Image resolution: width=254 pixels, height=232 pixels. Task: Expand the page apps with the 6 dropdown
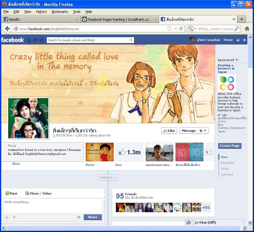pos(208,152)
